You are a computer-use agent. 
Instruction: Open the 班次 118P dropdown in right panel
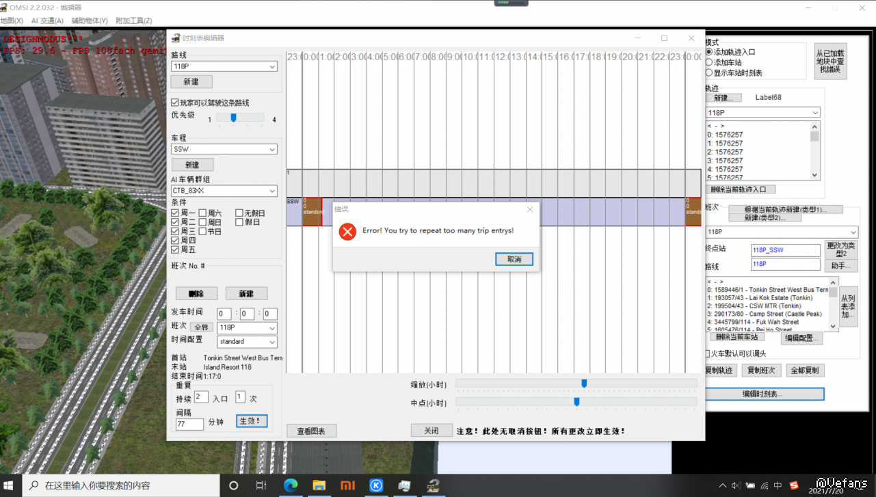pyautogui.click(x=781, y=232)
